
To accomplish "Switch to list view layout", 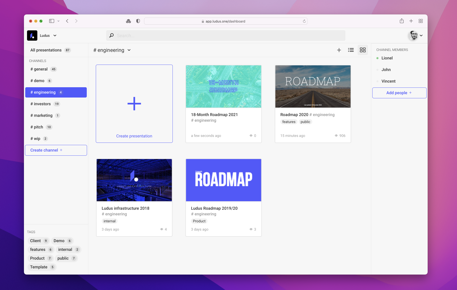I will coord(351,50).
